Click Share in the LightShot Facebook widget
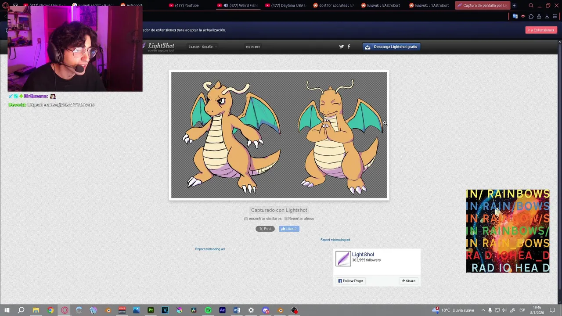Viewport: 562px width, 316px height. click(408, 281)
